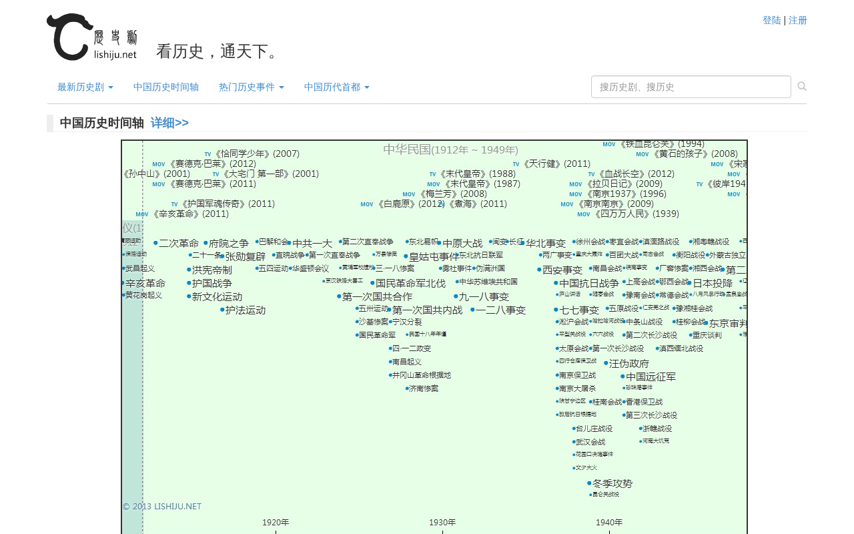Viewport: 854px width, 534px height.
Task: Expand 最新历史剧 dropdown menu
Action: tap(85, 87)
